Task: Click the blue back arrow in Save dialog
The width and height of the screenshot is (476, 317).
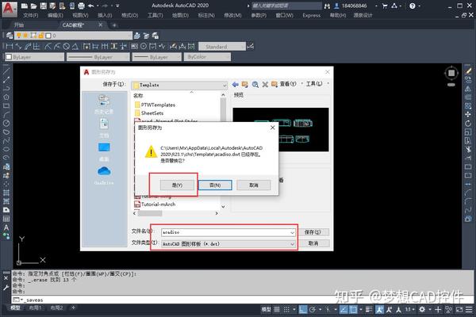Action: pyautogui.click(x=235, y=84)
